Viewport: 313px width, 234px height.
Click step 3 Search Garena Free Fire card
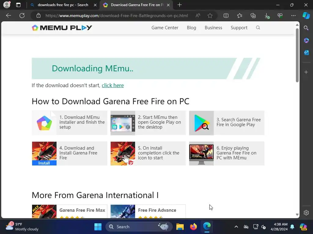227,123
